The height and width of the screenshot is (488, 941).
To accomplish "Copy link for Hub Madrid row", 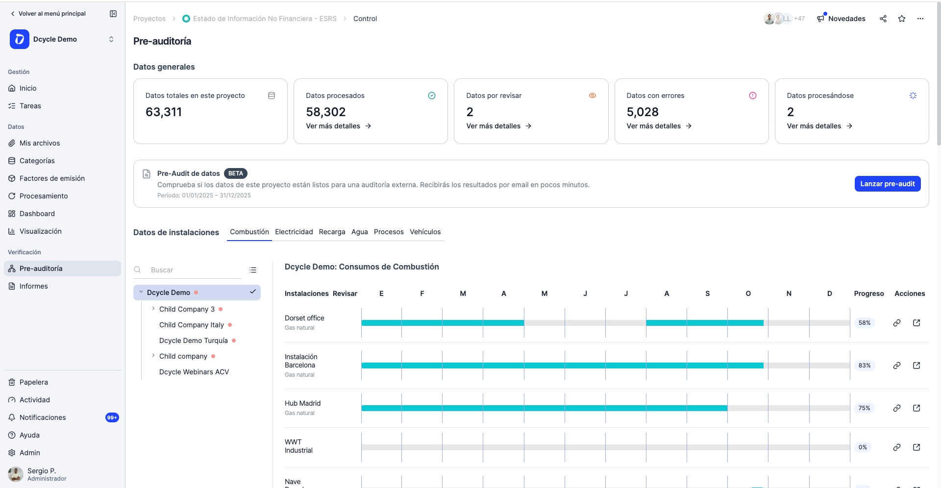I will coord(897,408).
